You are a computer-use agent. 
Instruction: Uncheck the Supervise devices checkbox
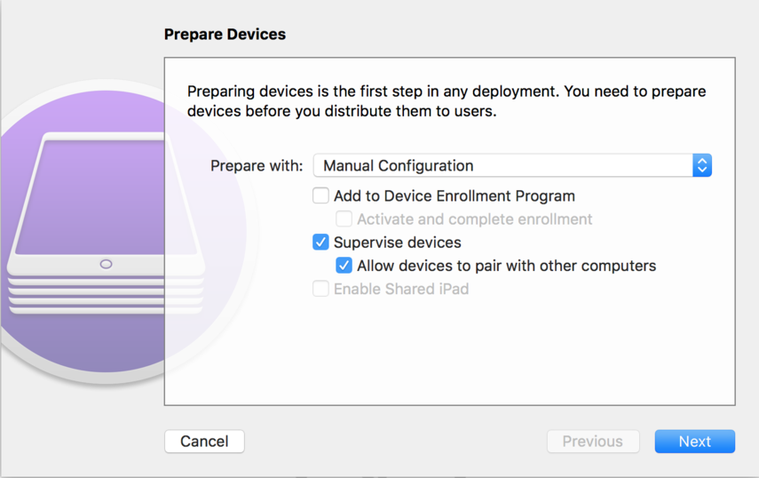pos(321,242)
